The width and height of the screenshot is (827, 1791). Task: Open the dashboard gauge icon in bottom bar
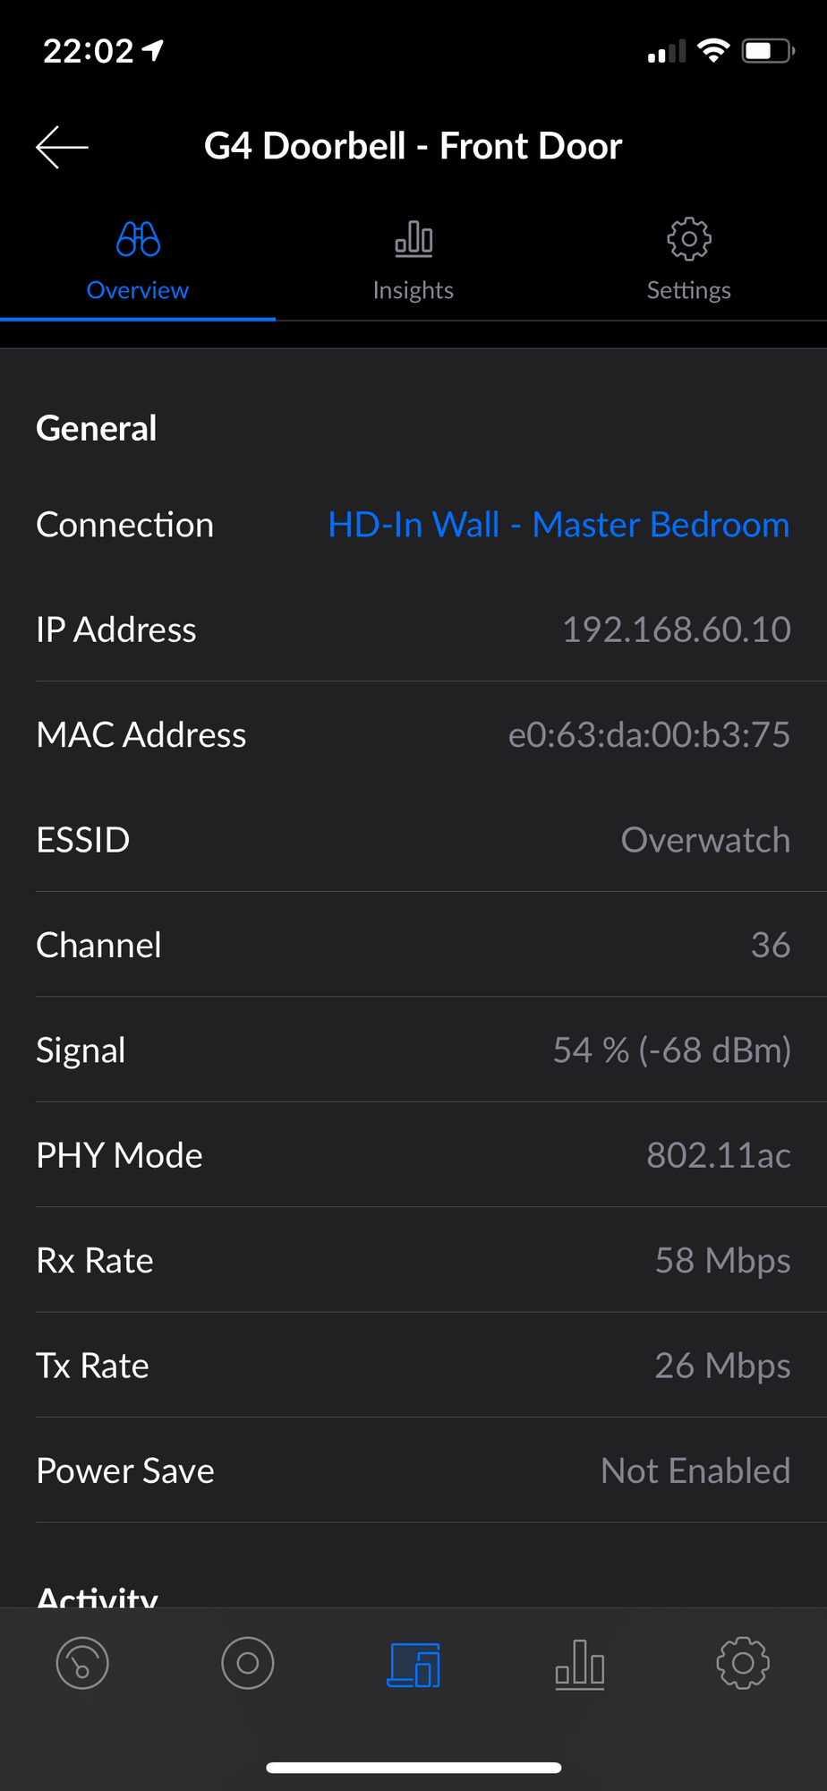pyautogui.click(x=82, y=1664)
